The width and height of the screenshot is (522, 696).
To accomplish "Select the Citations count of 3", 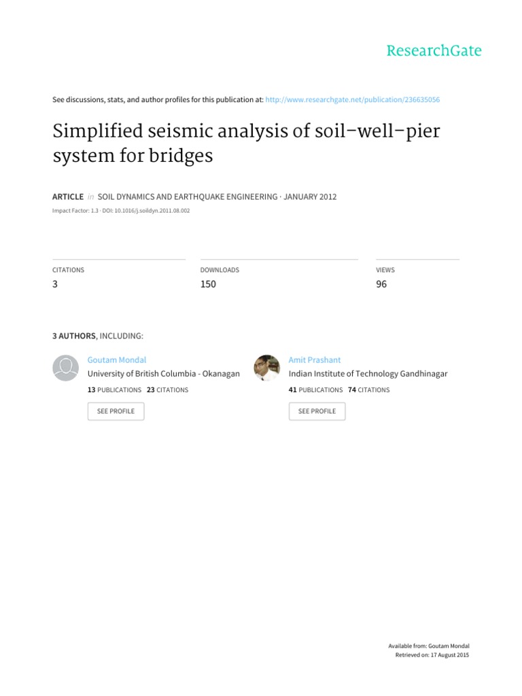I will [55, 284].
